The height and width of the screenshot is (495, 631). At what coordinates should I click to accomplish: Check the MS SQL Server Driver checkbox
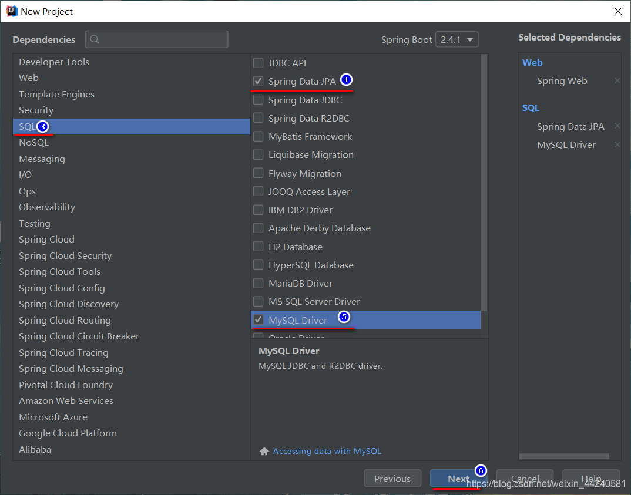click(258, 301)
